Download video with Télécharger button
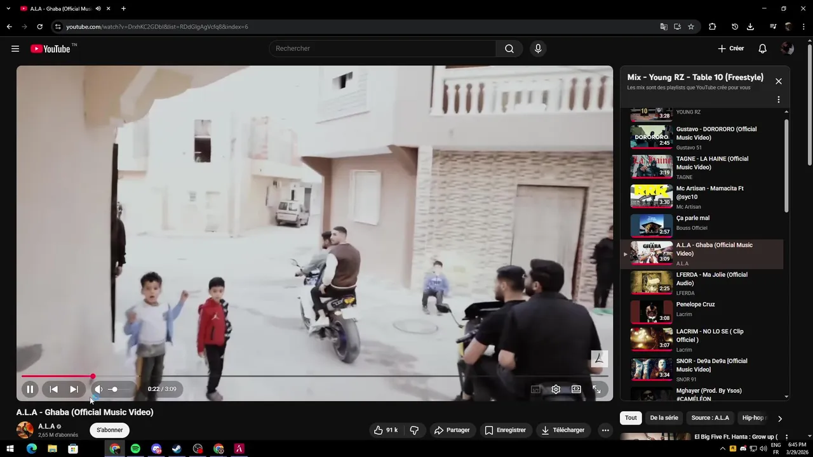 click(x=563, y=430)
